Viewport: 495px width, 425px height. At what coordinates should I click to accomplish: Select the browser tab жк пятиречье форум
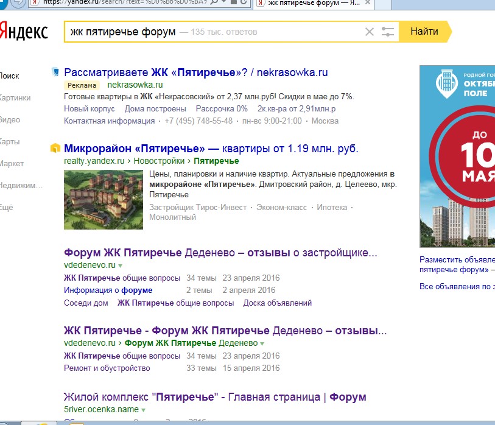pyautogui.click(x=312, y=3)
